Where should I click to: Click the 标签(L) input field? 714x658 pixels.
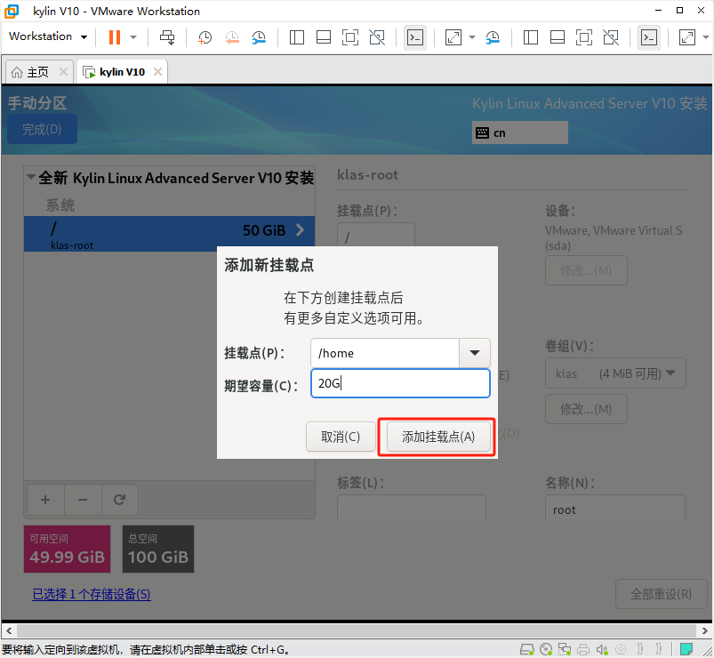point(411,507)
